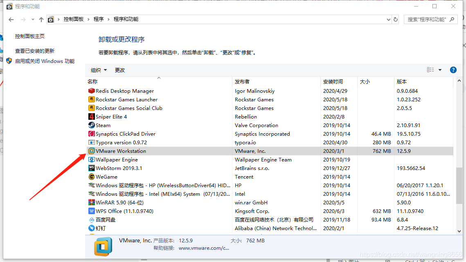This screenshot has height=262, width=466.
Task: Expand the address bar history dropdown
Action: pyautogui.click(x=388, y=20)
